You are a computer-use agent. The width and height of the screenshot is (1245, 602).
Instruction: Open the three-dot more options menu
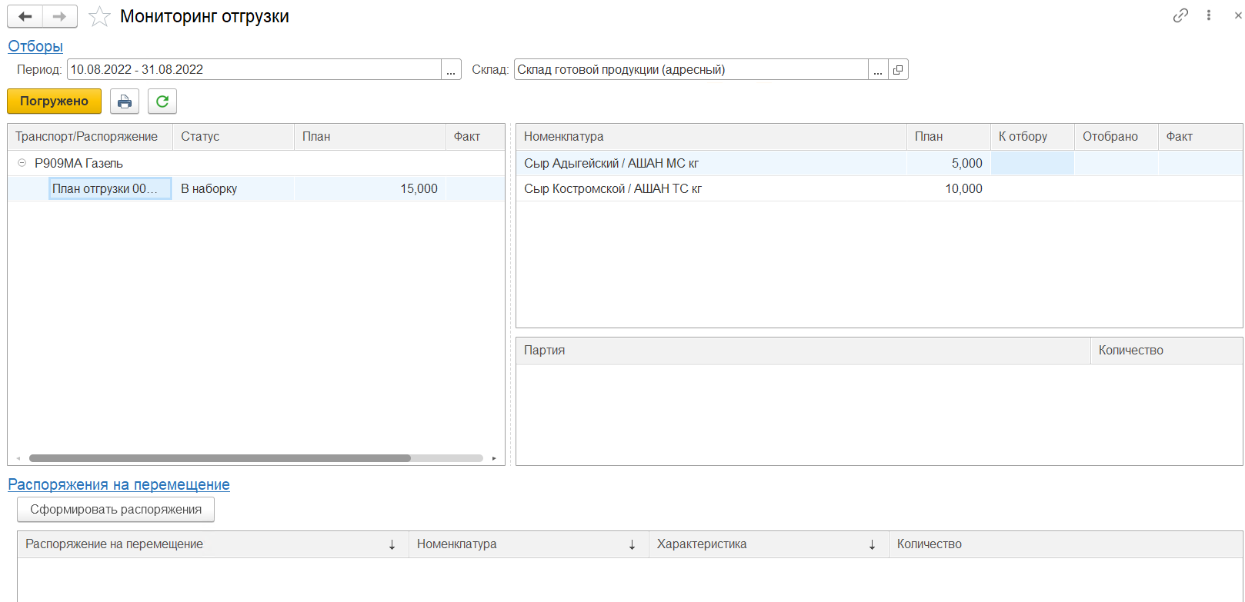coord(1209,15)
